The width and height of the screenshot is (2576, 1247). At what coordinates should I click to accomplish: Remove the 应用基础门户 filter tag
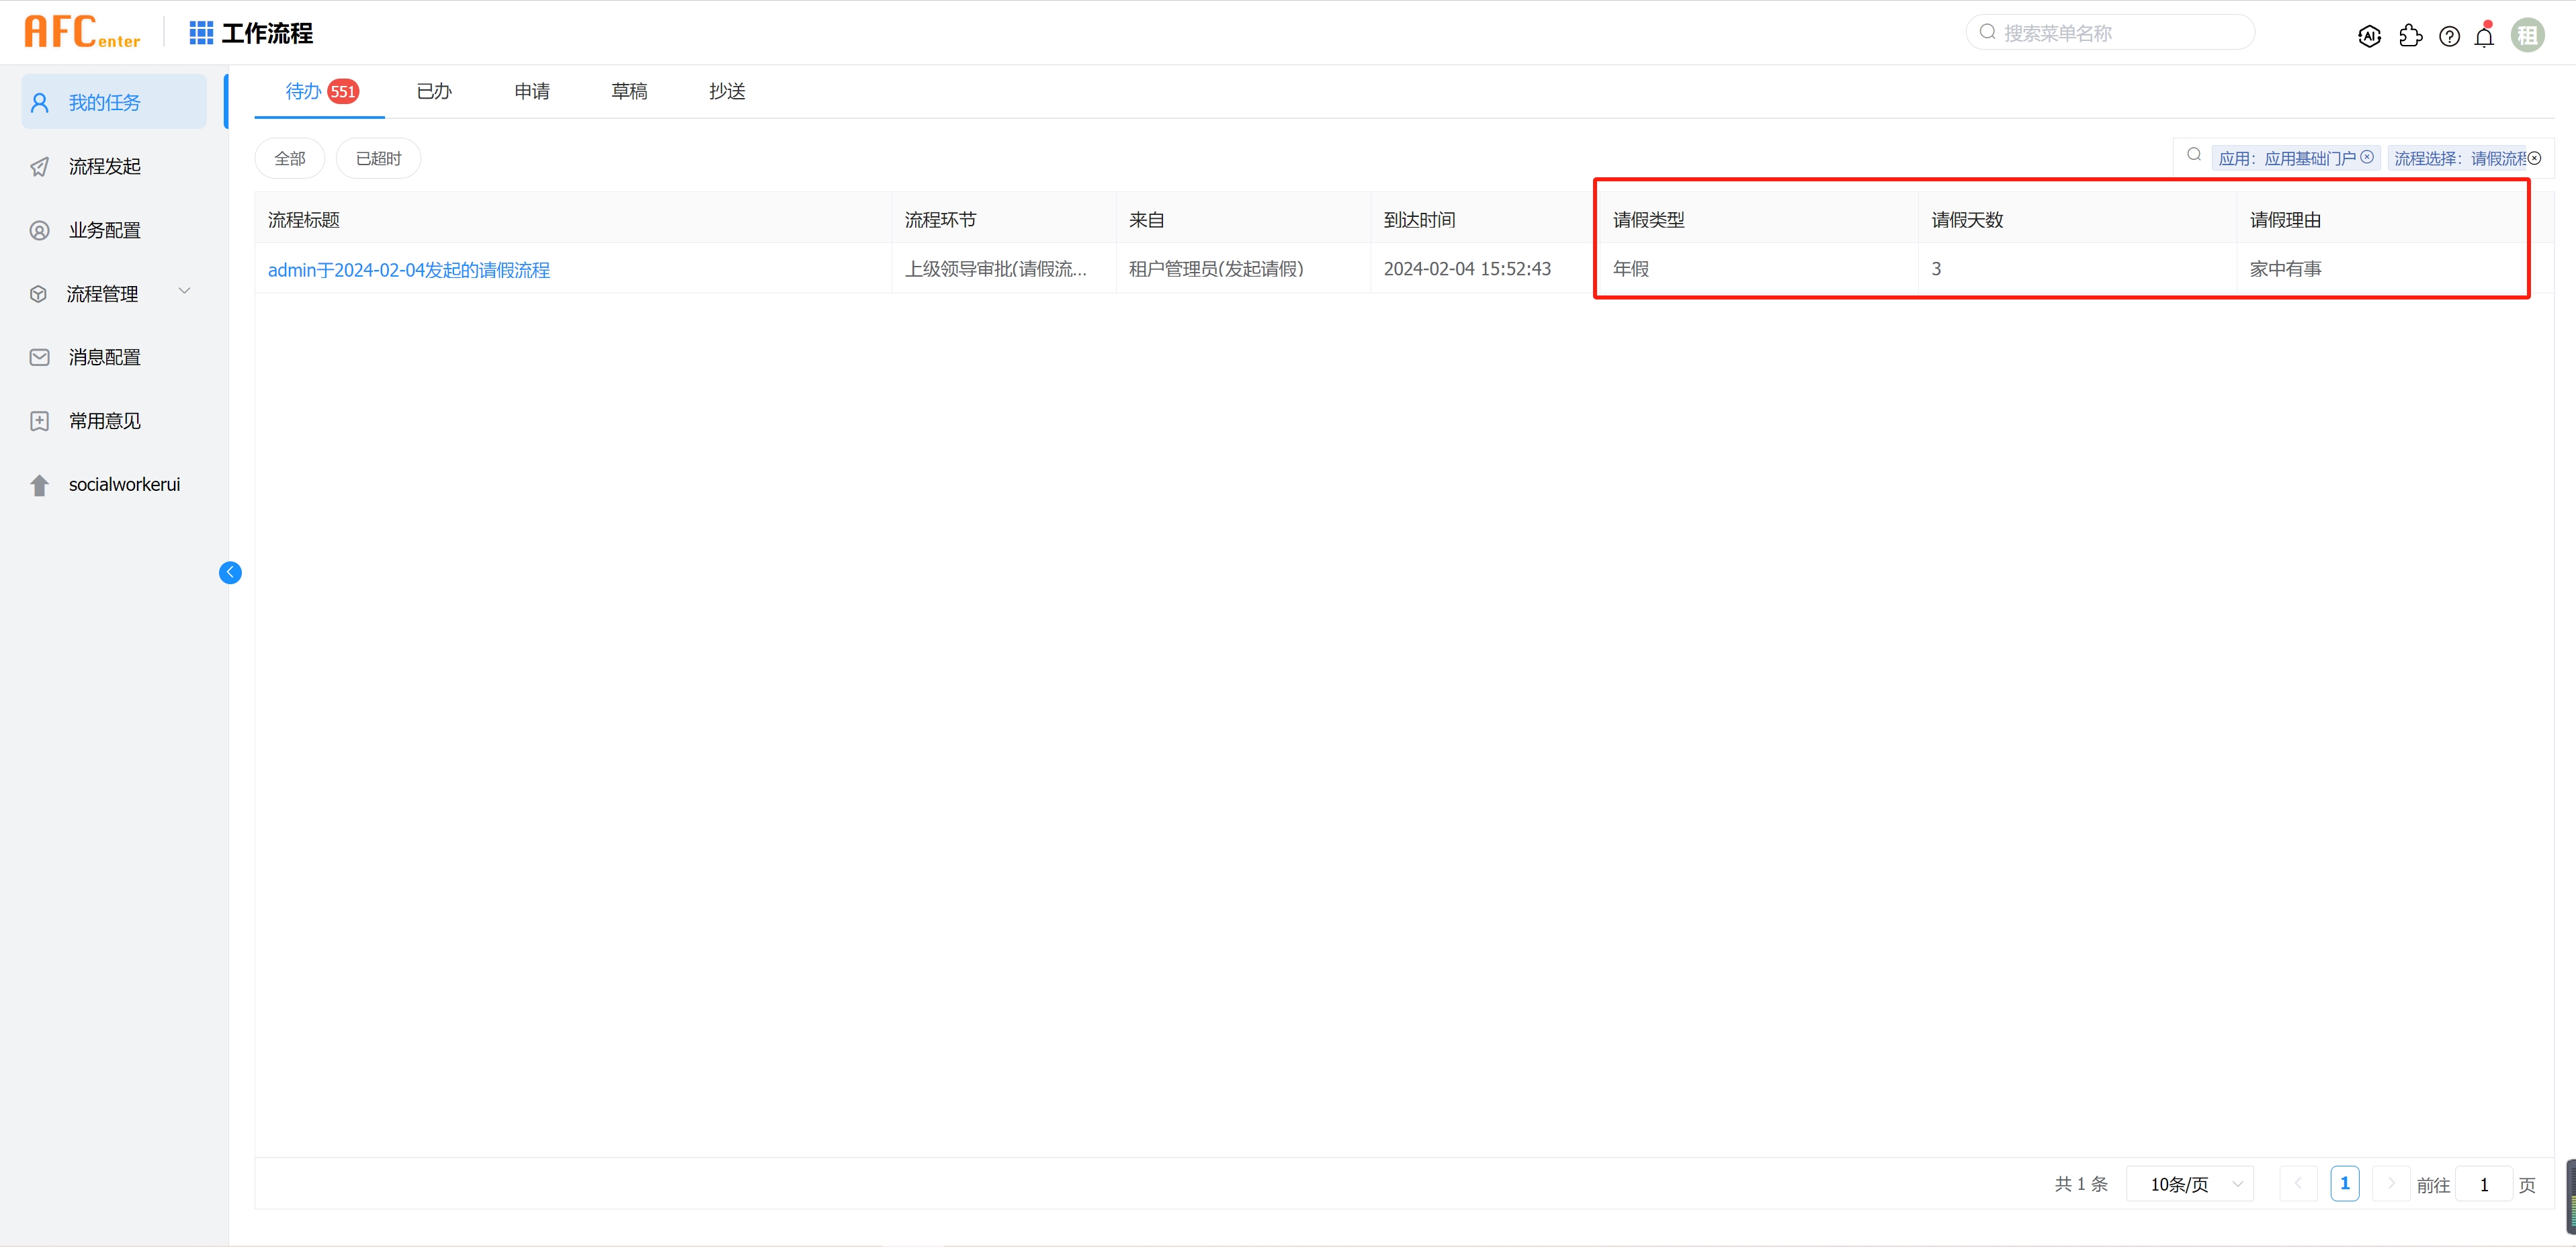click(x=2366, y=157)
